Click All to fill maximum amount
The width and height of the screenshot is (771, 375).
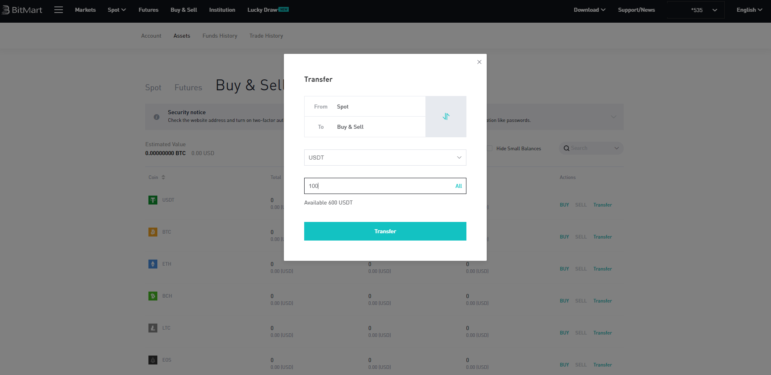tap(459, 186)
